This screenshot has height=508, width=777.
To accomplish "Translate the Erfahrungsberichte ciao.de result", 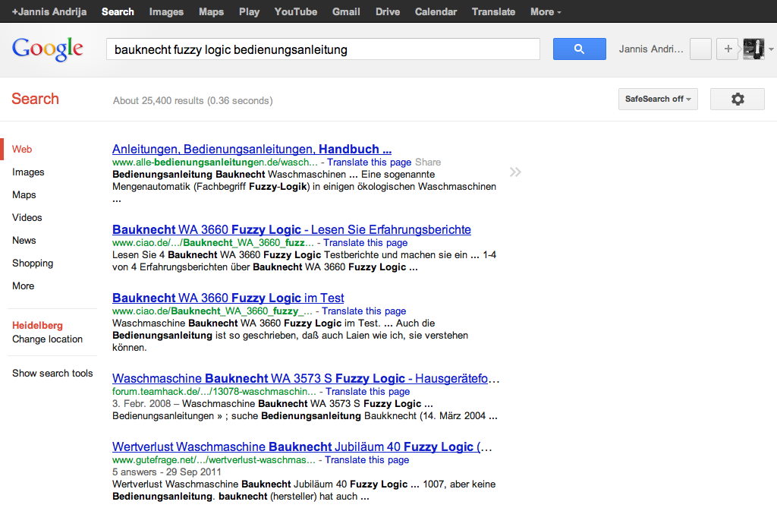I will pyautogui.click(x=366, y=242).
